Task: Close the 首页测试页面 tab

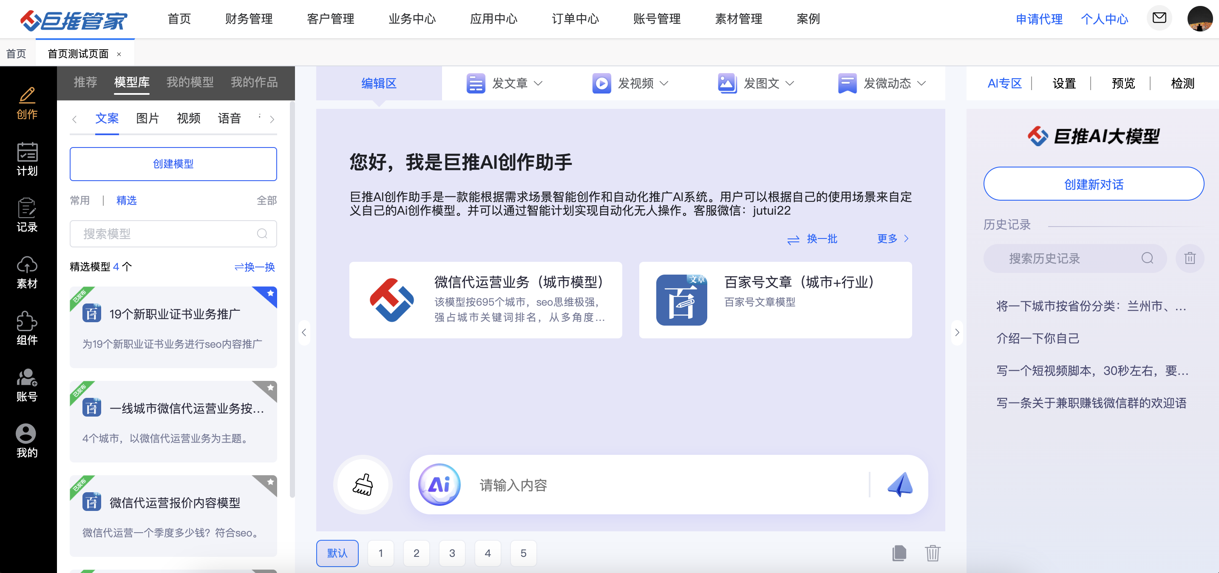Action: pyautogui.click(x=119, y=54)
